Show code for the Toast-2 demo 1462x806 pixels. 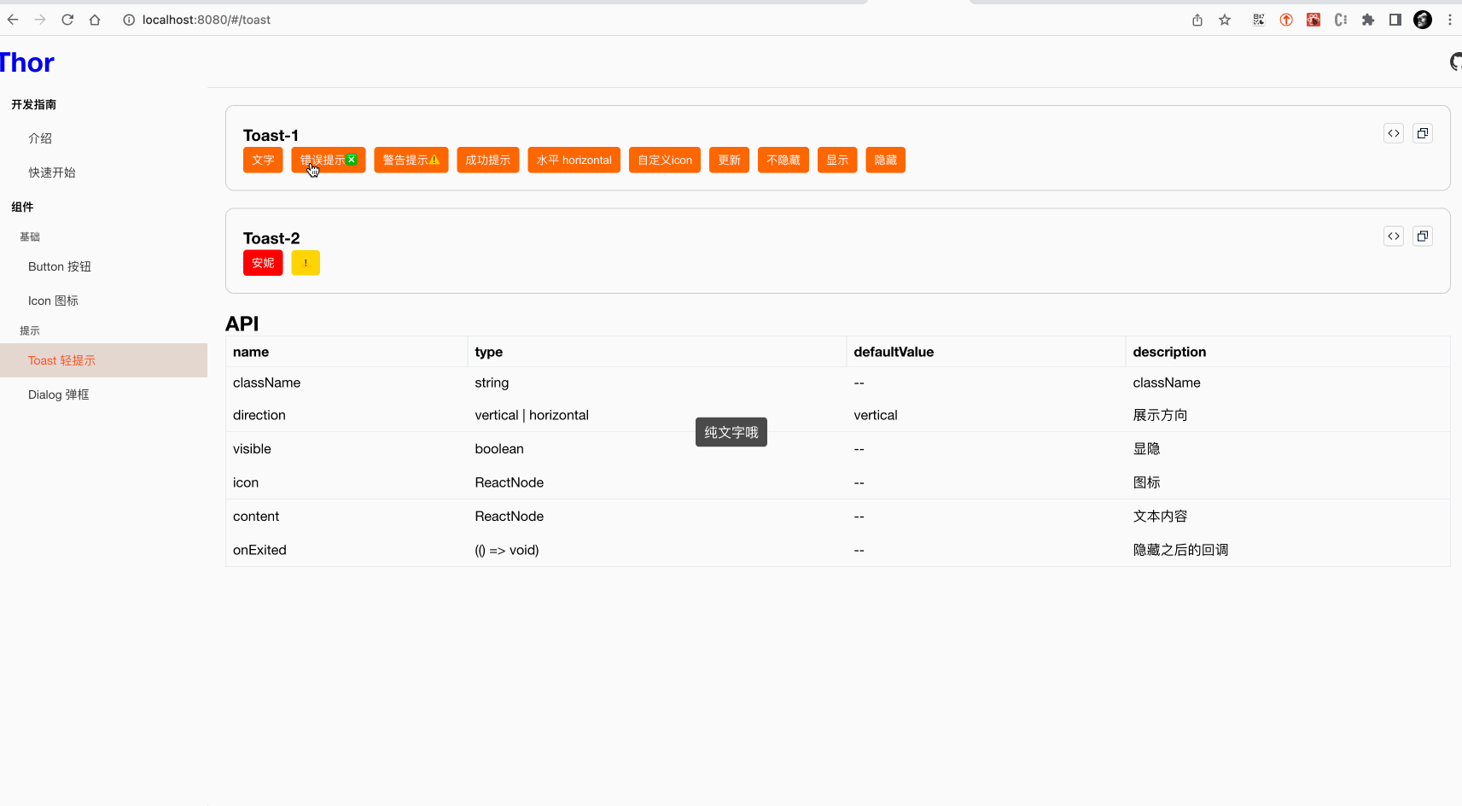tap(1394, 237)
